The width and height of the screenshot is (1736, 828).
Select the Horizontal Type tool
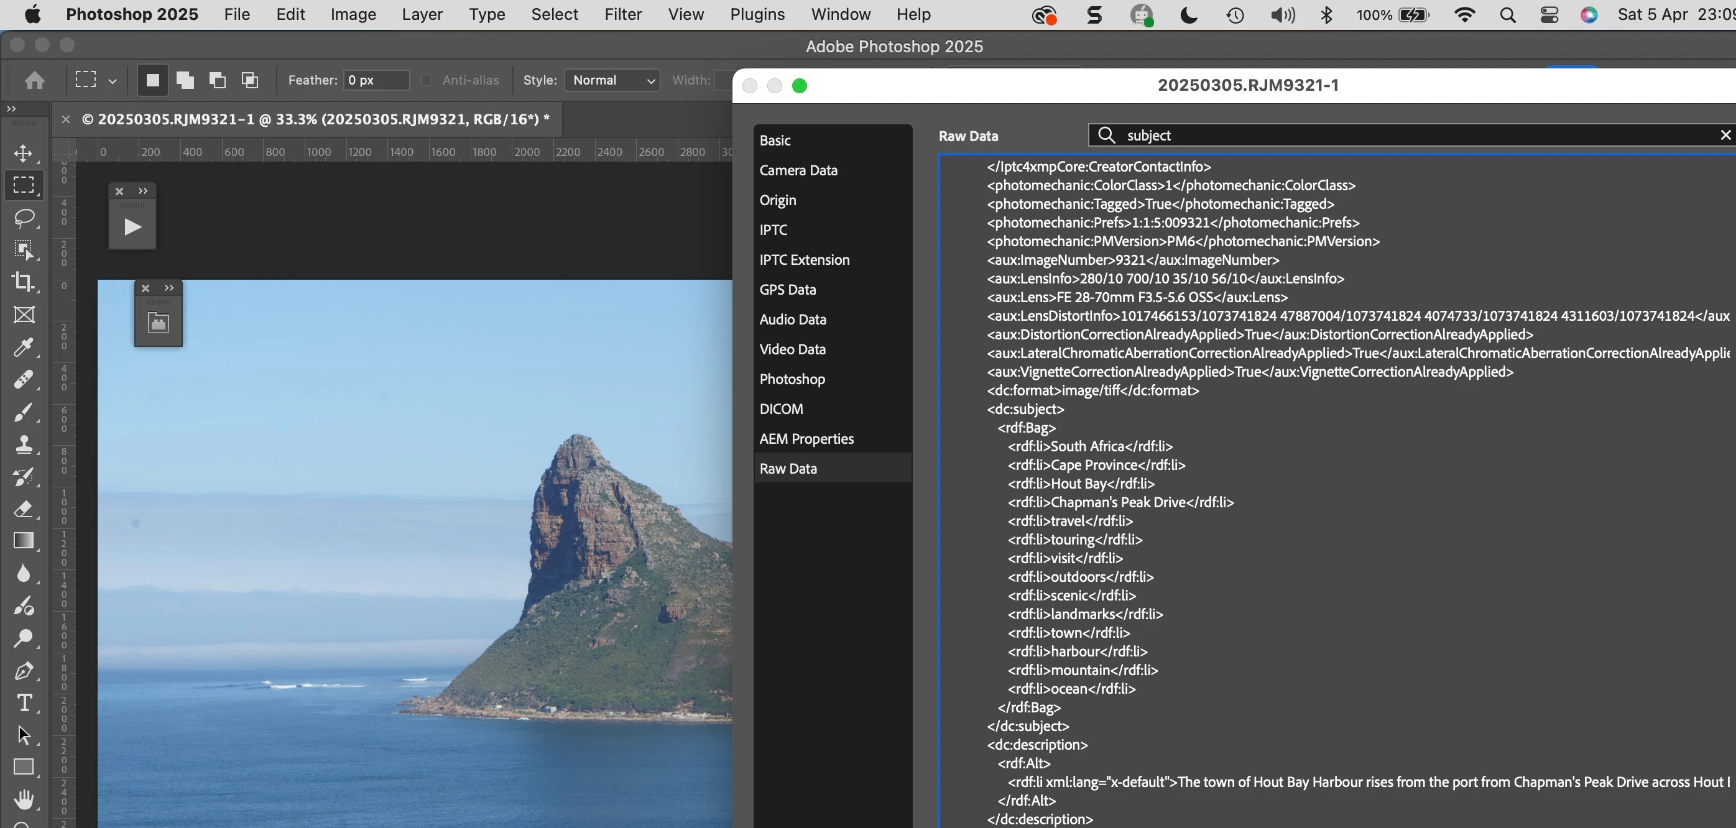click(24, 702)
